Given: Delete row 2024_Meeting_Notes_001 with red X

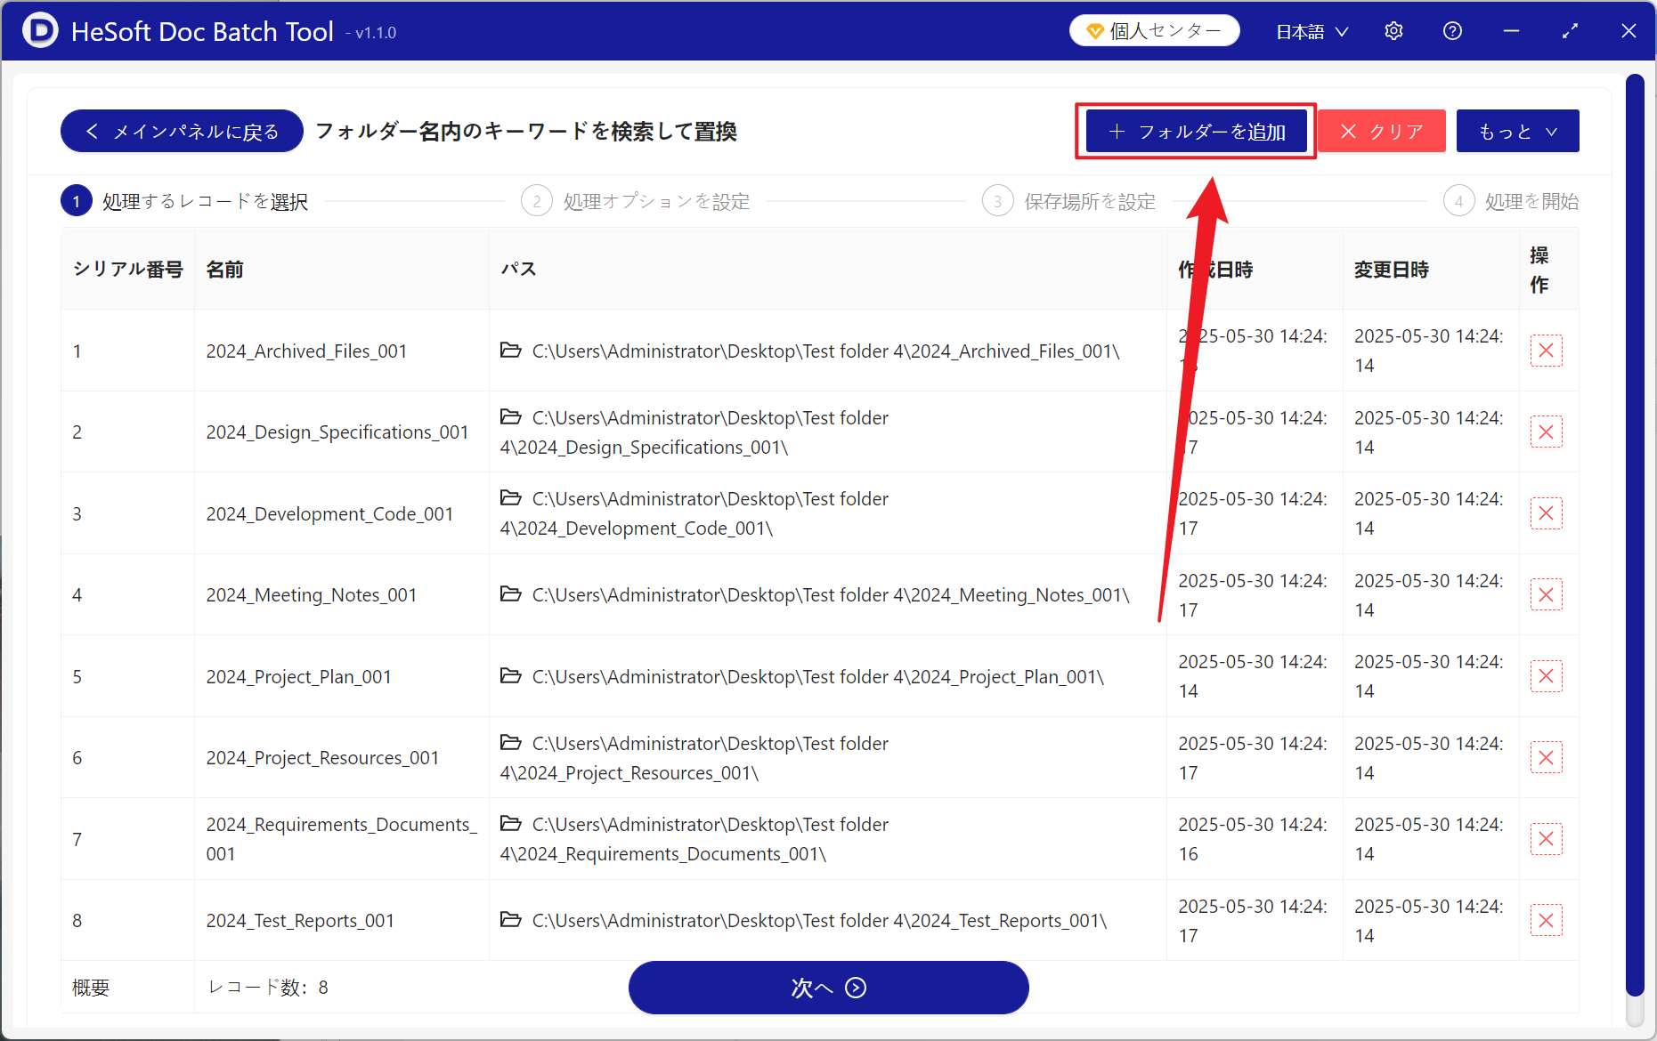Looking at the screenshot, I should coord(1546,595).
